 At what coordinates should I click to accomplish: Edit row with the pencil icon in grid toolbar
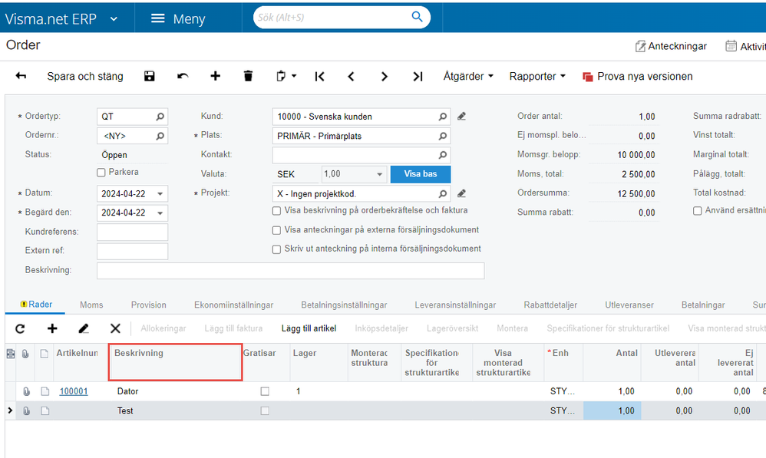84,328
